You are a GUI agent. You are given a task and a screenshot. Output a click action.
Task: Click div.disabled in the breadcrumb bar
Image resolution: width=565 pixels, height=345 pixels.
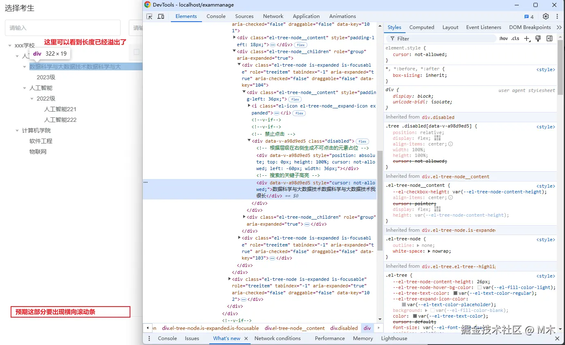(344, 328)
